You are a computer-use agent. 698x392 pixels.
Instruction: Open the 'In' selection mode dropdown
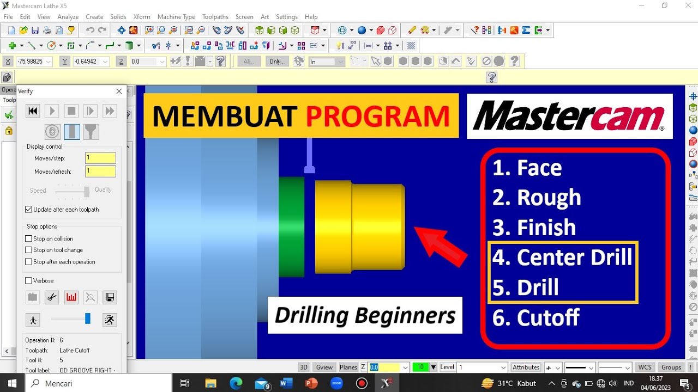tap(341, 62)
